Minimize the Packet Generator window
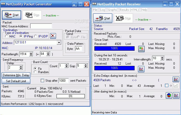This screenshot has width=181, height=115. point(74,4)
